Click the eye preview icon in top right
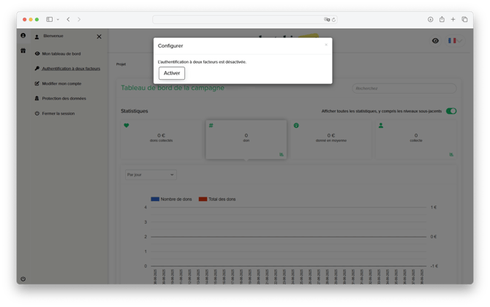 [x=435, y=41]
